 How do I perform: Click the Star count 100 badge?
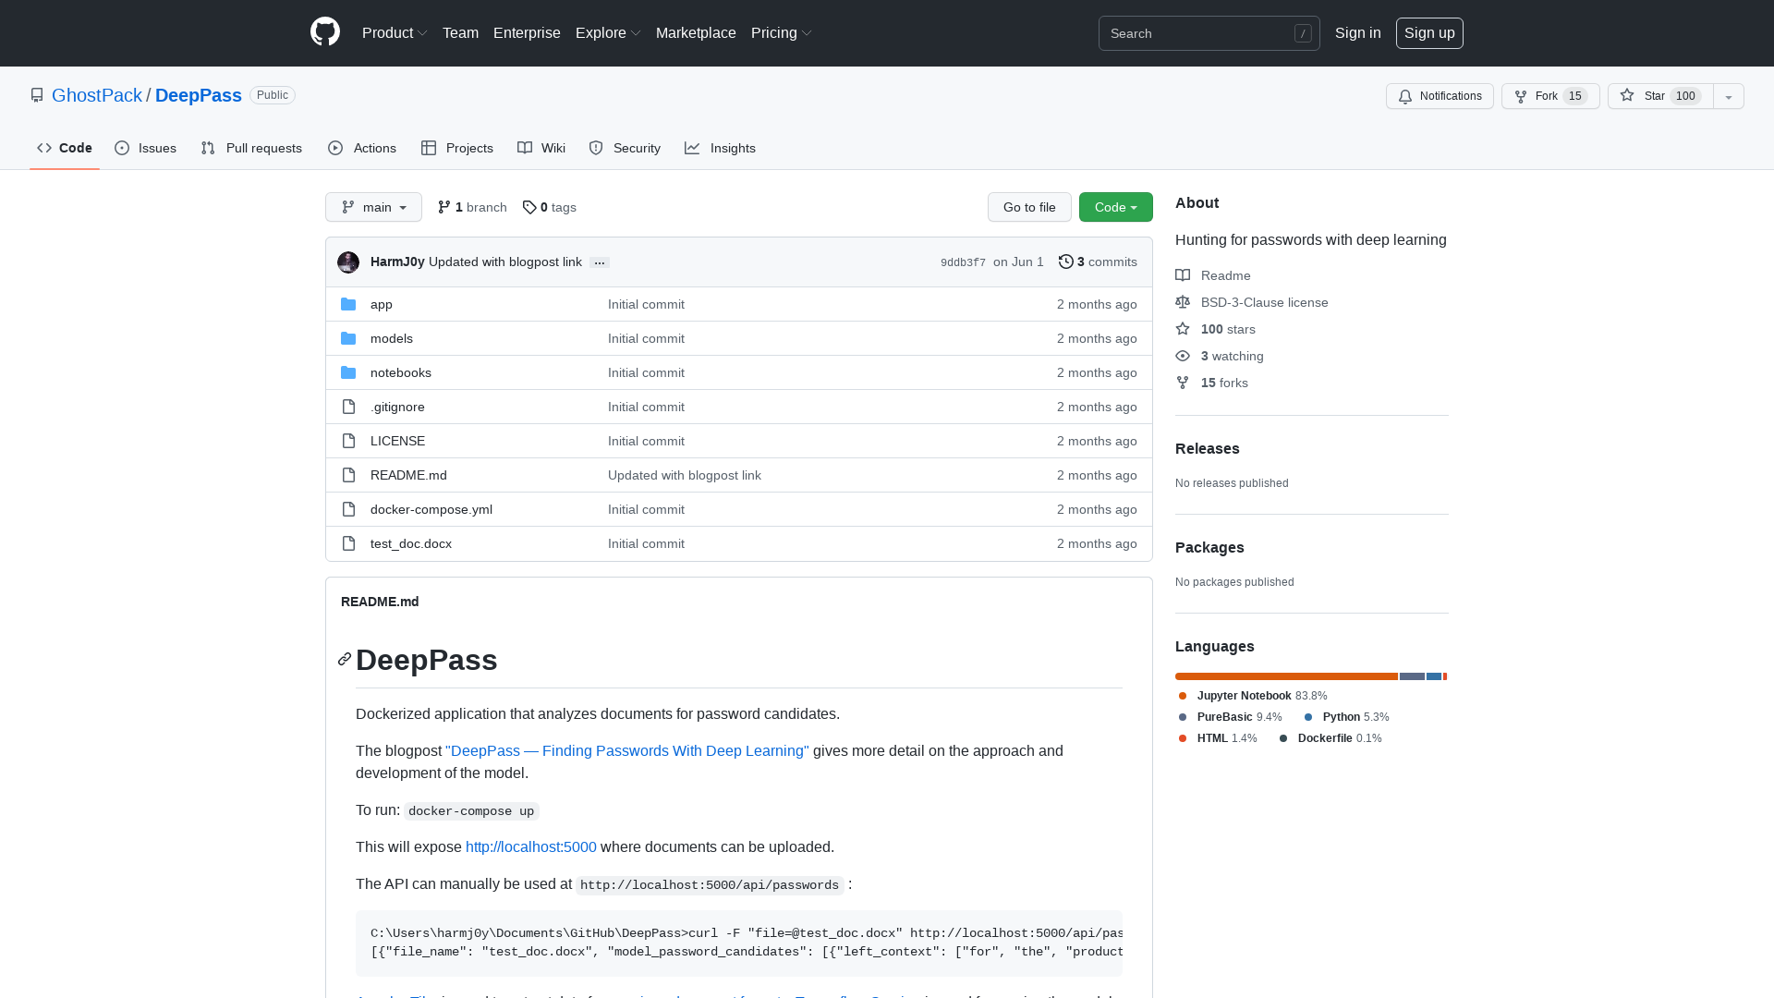(1685, 96)
